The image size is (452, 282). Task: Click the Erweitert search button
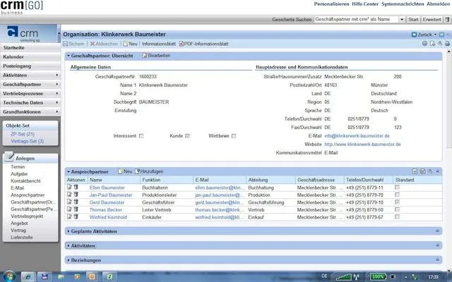pyautogui.click(x=432, y=20)
